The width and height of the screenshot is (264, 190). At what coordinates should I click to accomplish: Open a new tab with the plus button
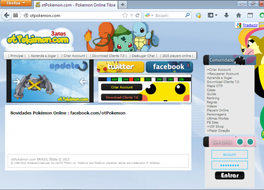(123, 5)
